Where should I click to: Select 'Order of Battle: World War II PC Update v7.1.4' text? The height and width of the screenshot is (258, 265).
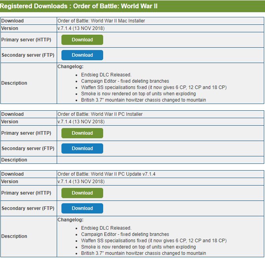coord(106,174)
